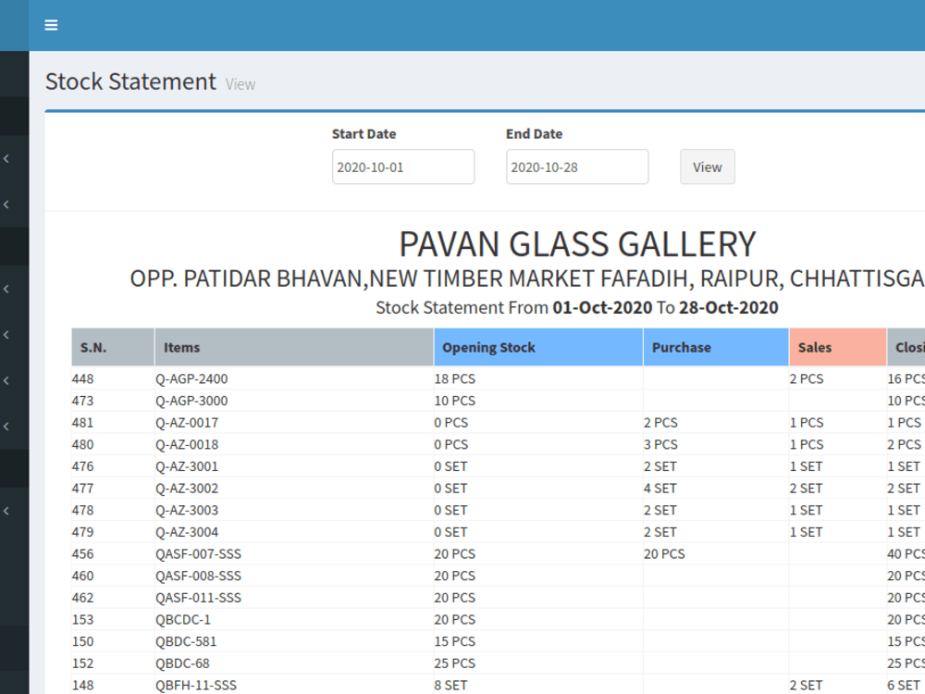Click purchase value 20 PCS of QASF-007-SSS
Image resolution: width=925 pixels, height=694 pixels.
[x=664, y=553]
